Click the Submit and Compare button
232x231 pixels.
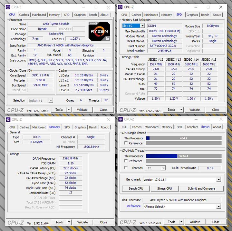click(x=201, y=188)
